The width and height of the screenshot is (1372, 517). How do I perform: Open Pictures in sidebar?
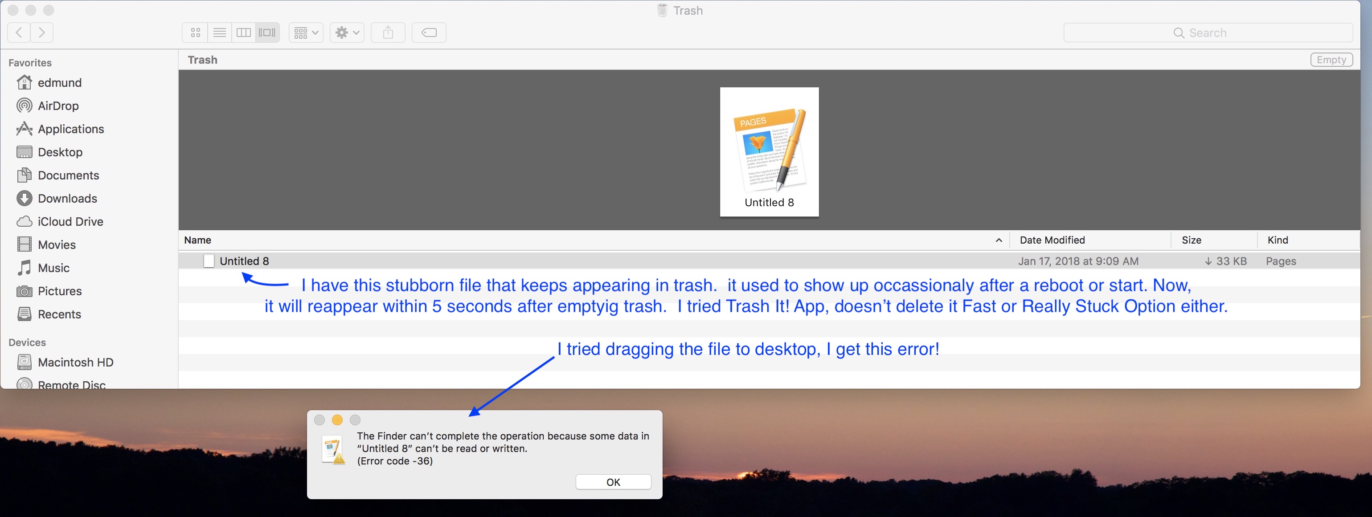pyautogui.click(x=49, y=291)
